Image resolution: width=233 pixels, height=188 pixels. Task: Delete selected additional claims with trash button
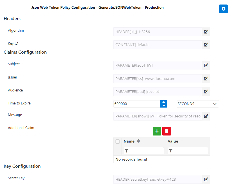167,131
